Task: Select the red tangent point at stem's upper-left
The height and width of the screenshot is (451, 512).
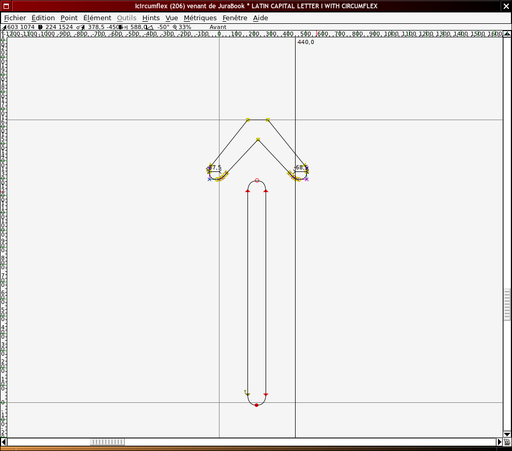Action: [247, 191]
